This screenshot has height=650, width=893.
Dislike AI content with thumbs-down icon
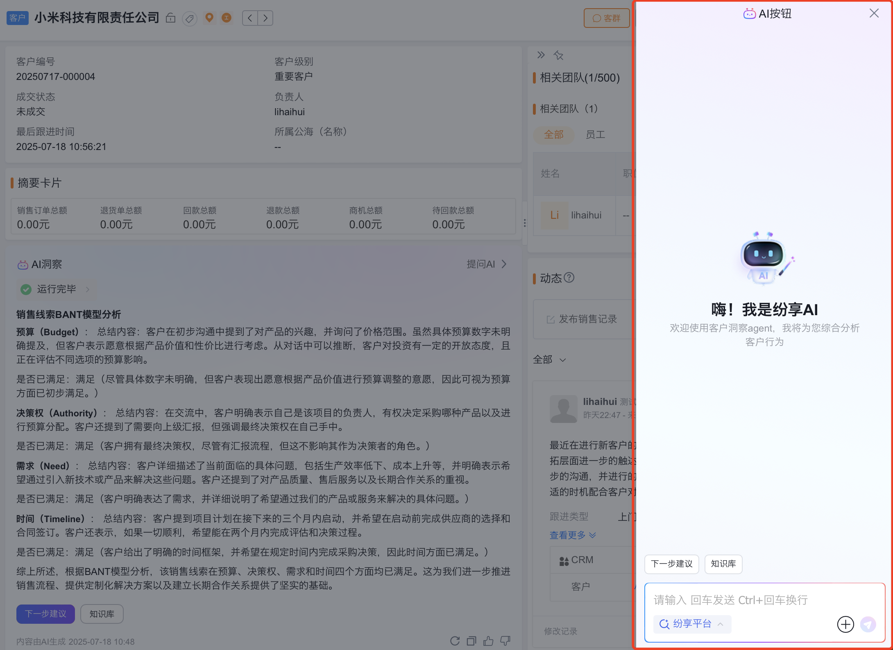[505, 641]
